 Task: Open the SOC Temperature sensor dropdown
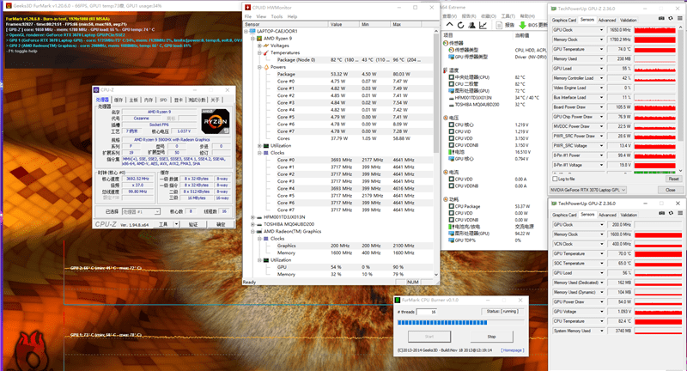tap(601, 264)
